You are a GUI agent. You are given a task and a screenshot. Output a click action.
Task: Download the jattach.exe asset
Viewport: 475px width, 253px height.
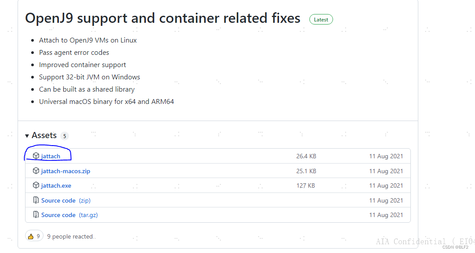pyautogui.click(x=56, y=185)
